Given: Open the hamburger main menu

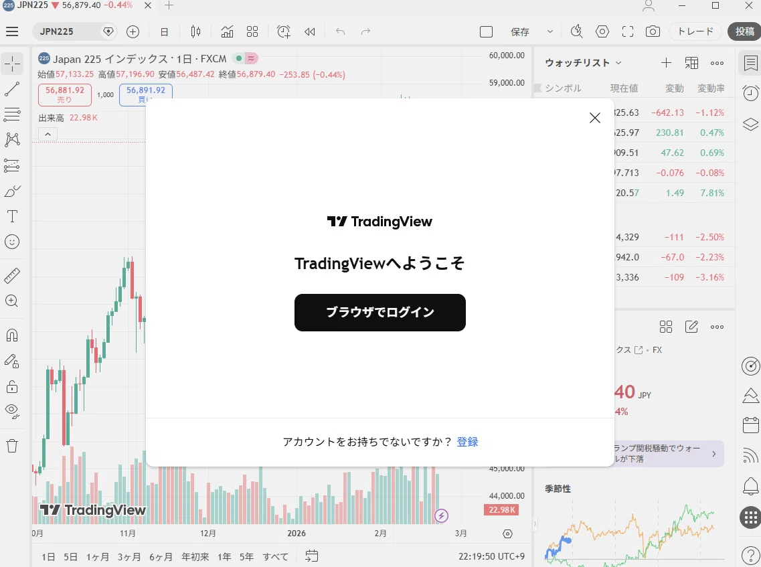Looking at the screenshot, I should coord(12,31).
